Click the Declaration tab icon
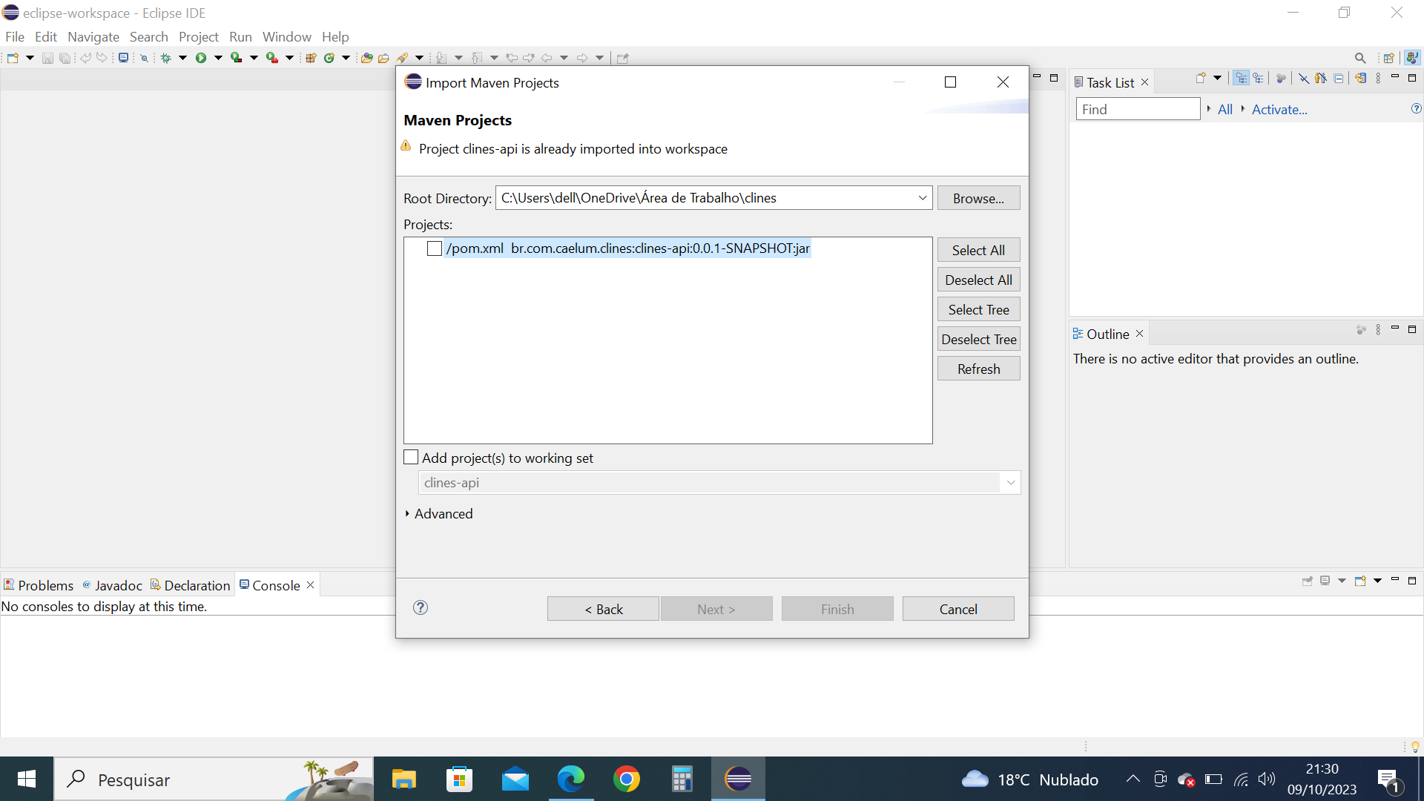The image size is (1424, 801). [x=154, y=585]
